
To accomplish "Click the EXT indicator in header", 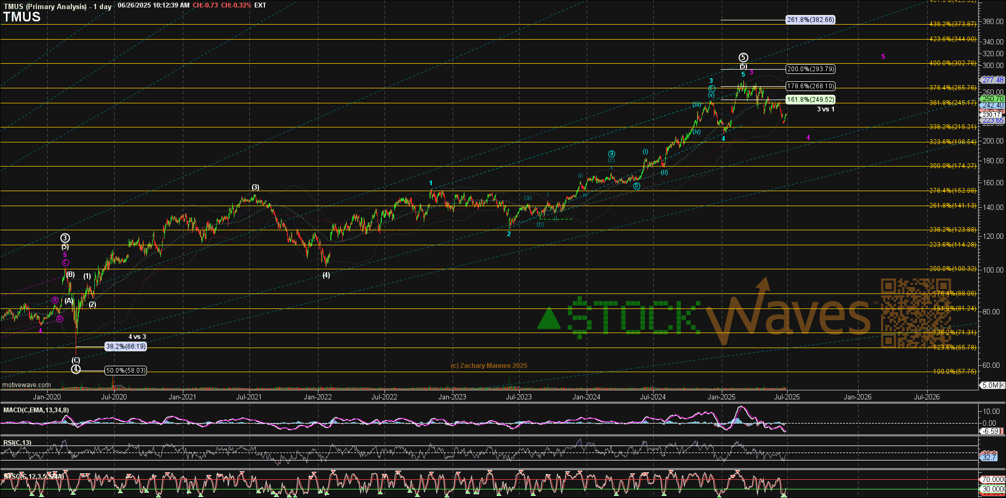I will 260,5.
